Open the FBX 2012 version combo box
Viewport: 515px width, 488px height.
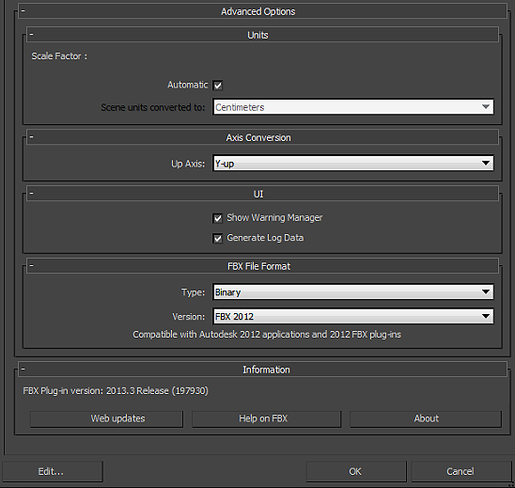[x=353, y=317]
